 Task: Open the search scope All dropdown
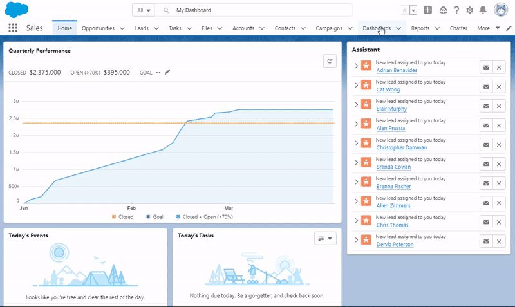coord(144,10)
